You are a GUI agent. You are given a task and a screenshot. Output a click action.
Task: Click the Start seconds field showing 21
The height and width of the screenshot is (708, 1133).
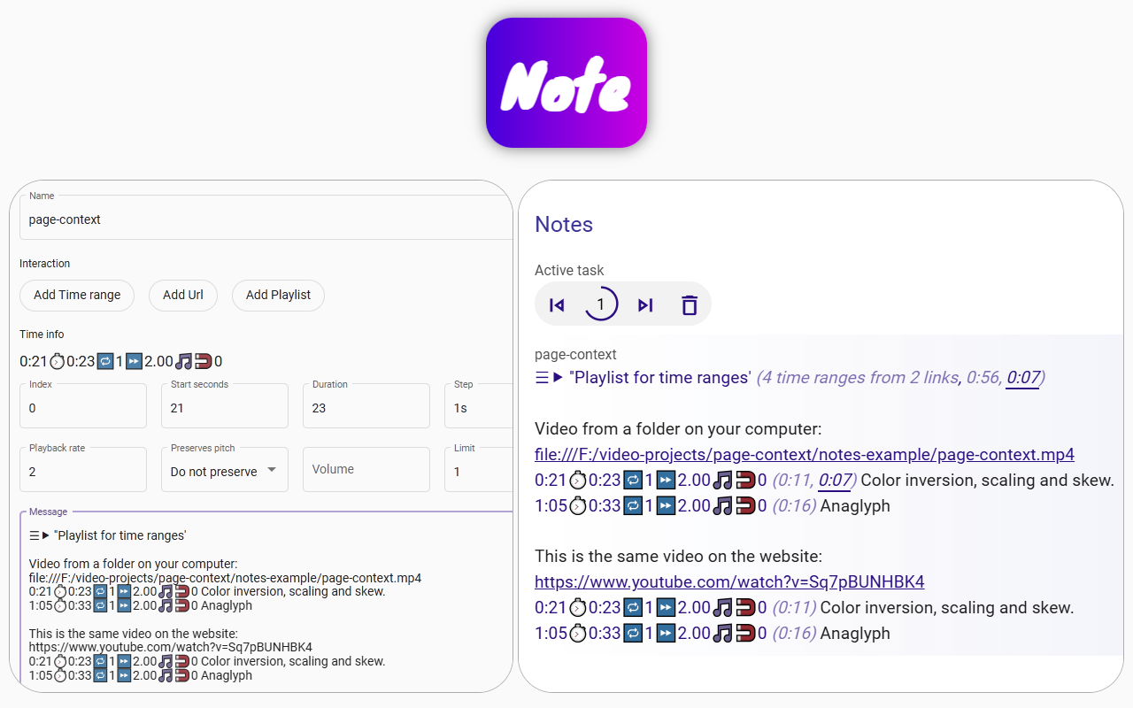[x=225, y=407]
